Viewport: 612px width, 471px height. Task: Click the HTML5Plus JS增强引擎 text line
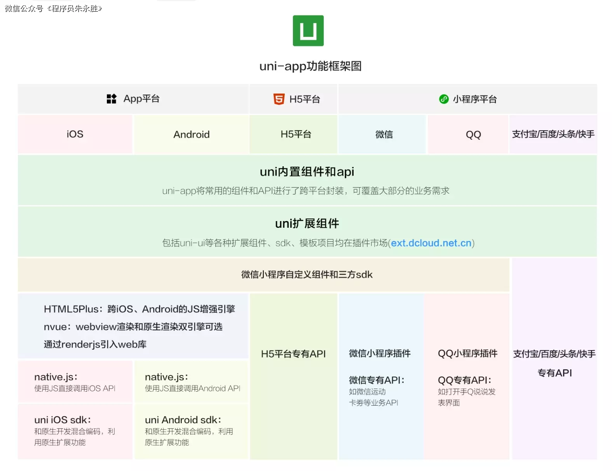pos(139,309)
